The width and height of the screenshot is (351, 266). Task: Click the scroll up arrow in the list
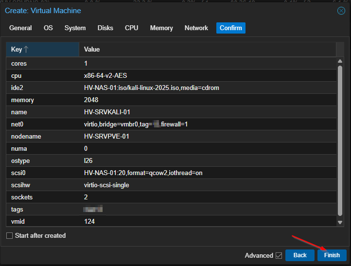[x=340, y=61]
